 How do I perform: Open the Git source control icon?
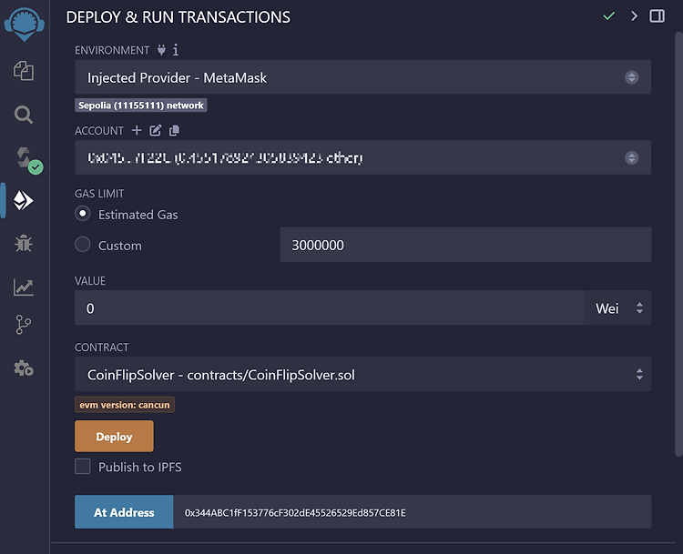[24, 325]
